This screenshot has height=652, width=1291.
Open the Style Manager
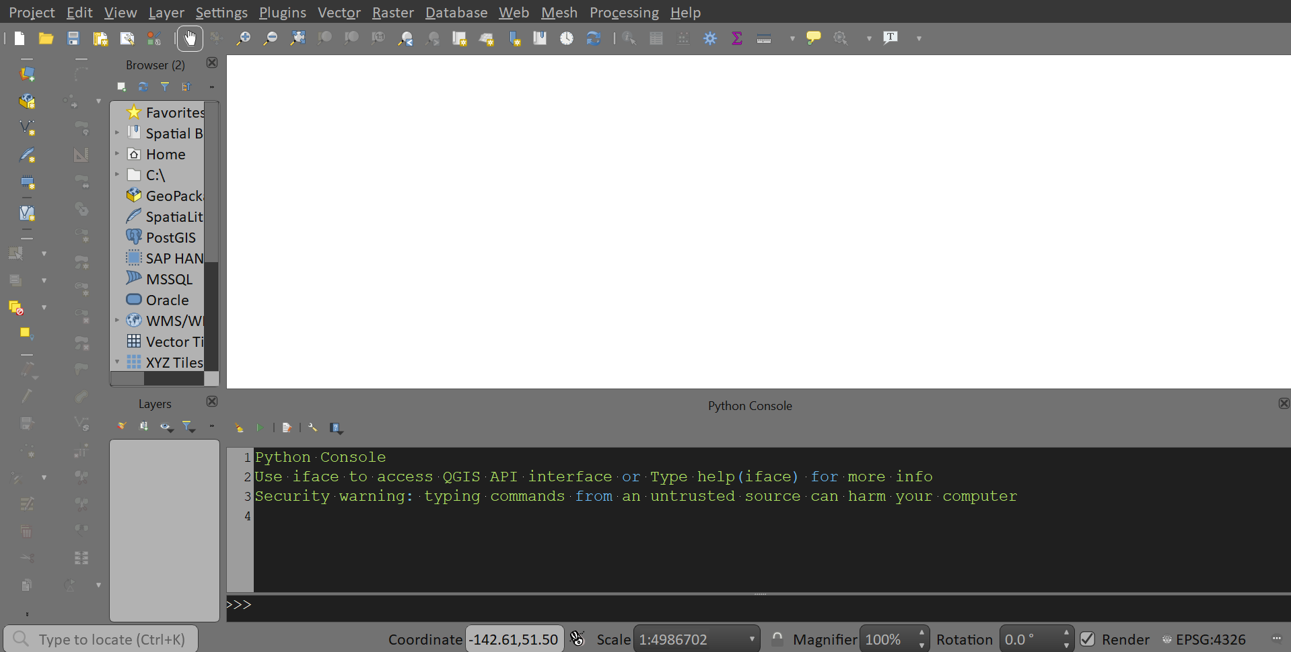tap(154, 38)
